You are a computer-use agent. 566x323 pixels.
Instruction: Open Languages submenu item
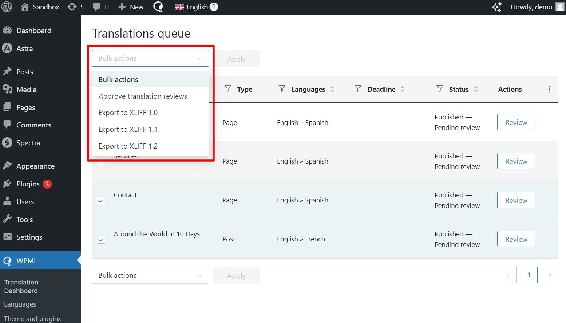point(20,304)
